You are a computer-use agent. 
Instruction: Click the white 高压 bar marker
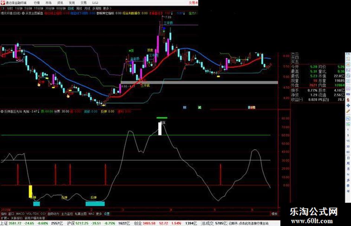coord(160,129)
